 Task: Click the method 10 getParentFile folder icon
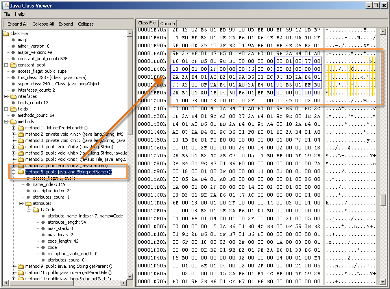pos(21,272)
